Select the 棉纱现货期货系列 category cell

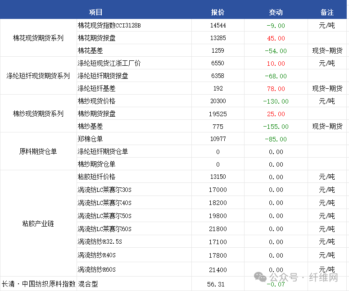38,114
